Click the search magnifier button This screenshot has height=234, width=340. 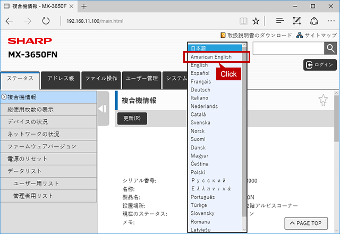click(x=330, y=48)
